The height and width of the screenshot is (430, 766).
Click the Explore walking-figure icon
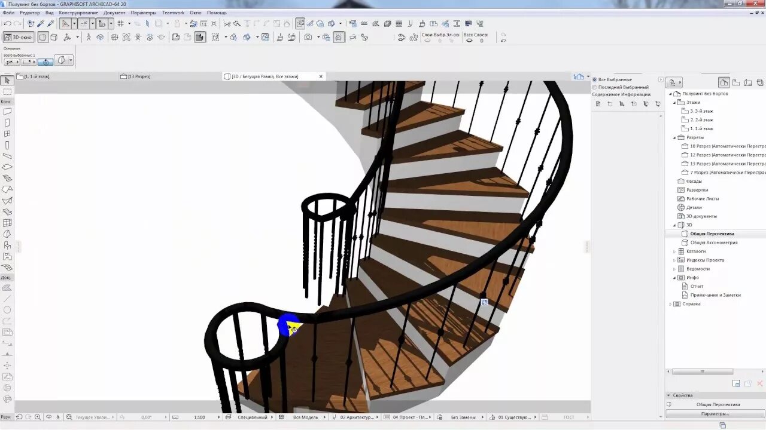click(89, 37)
